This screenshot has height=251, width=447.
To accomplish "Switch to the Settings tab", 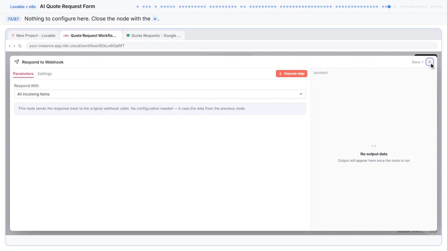I will (44, 74).
